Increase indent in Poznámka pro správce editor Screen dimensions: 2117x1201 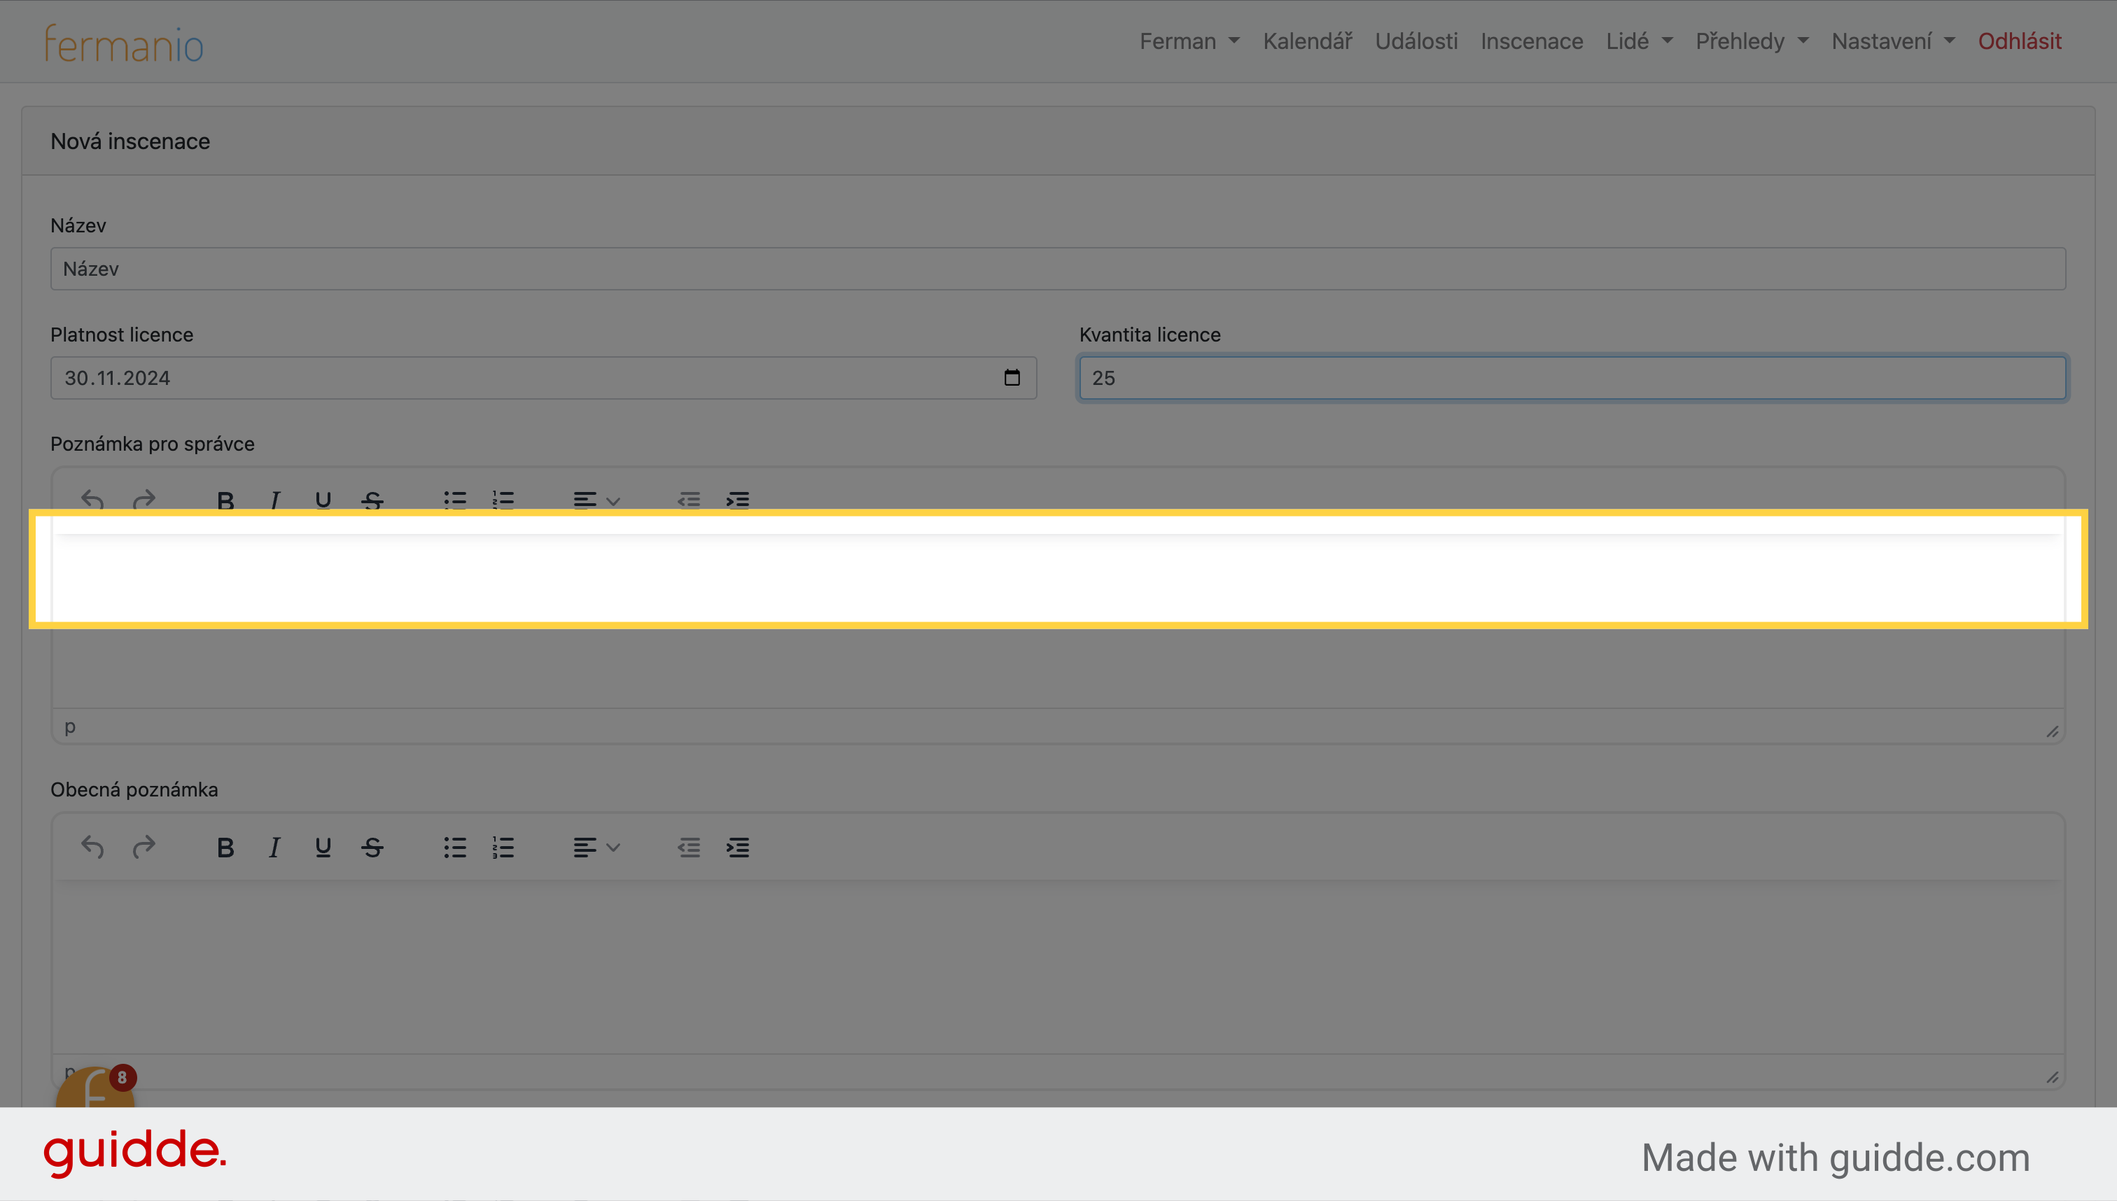[738, 500]
